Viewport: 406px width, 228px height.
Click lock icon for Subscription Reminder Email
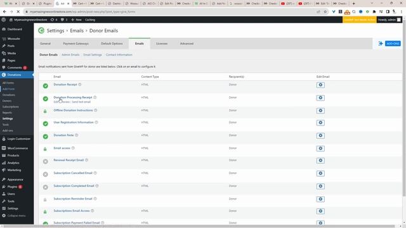coord(45,199)
